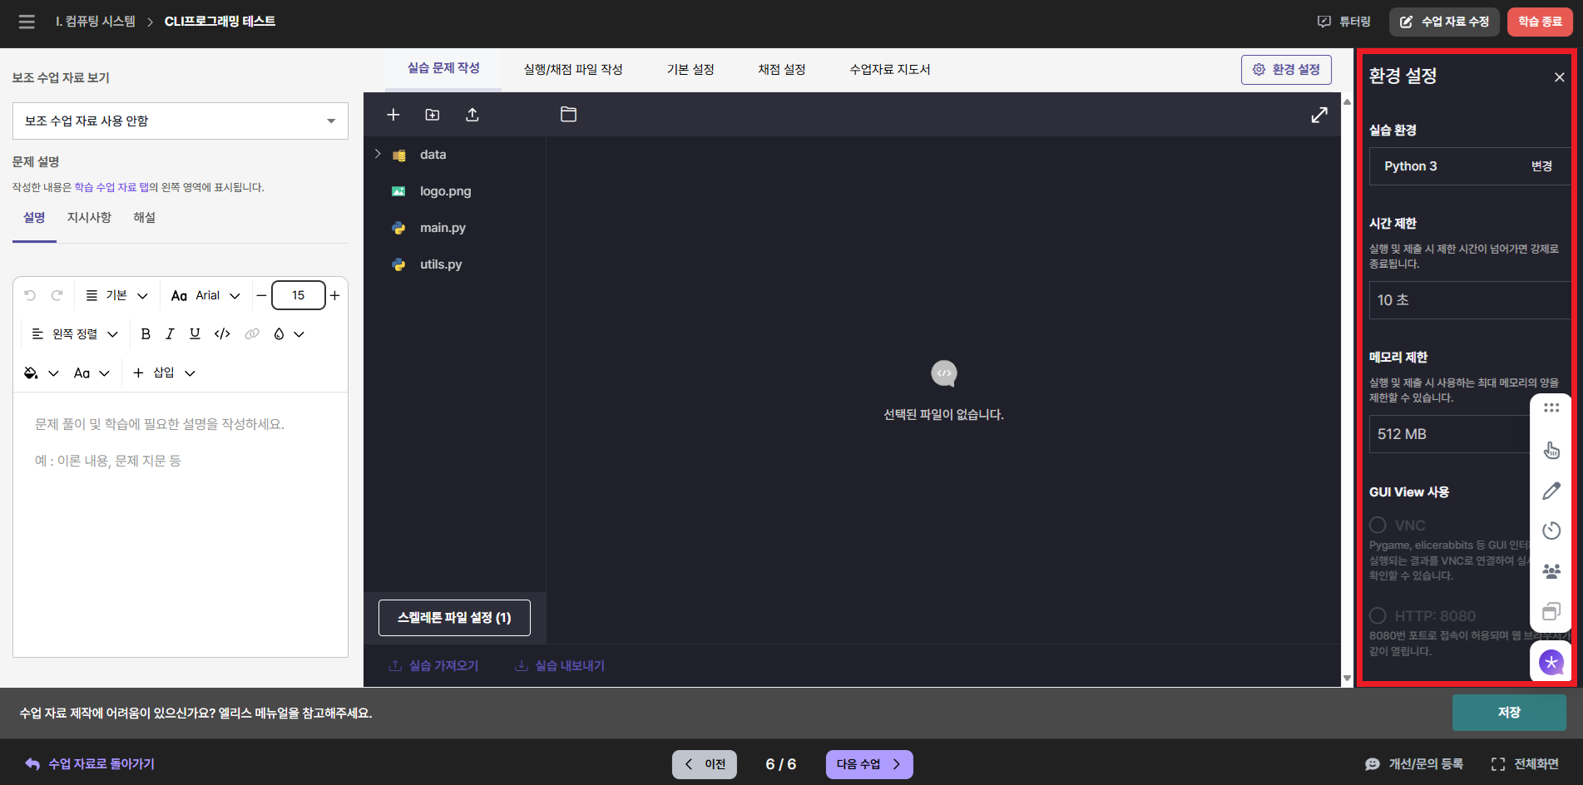Viewport: 1583px width, 785px height.
Task: Select the hand pointer tool
Action: [1551, 450]
